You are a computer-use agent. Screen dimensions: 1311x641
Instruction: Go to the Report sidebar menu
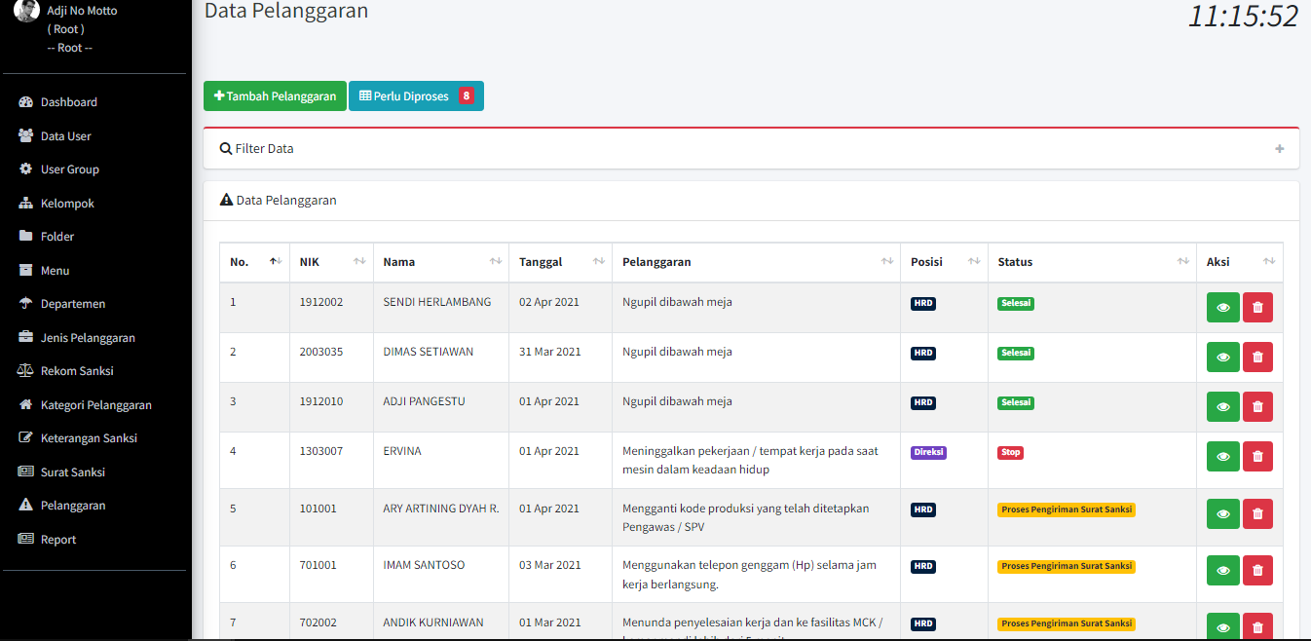pyautogui.click(x=57, y=540)
